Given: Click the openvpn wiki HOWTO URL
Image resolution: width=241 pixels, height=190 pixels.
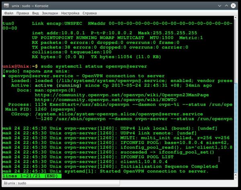Looking at the screenshot, I should 106,100.
